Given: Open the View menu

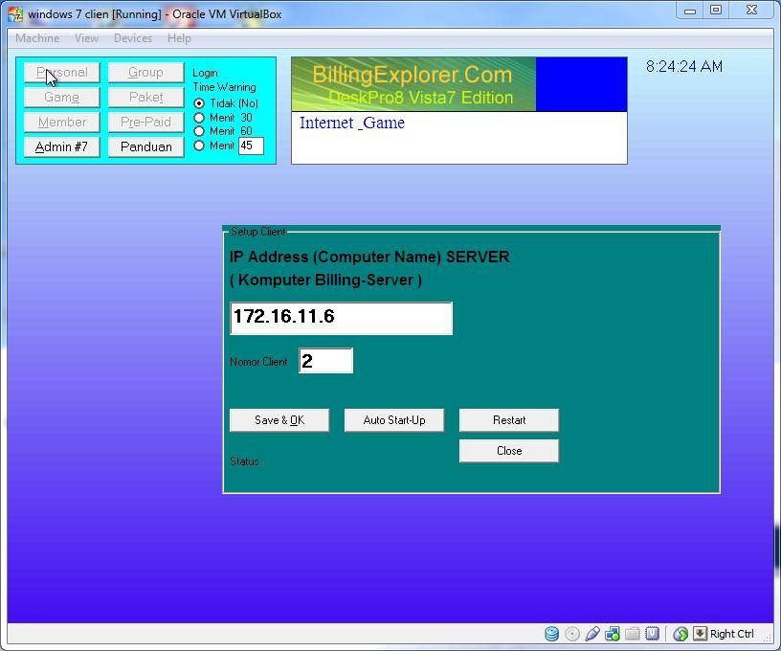Looking at the screenshot, I should point(86,38).
